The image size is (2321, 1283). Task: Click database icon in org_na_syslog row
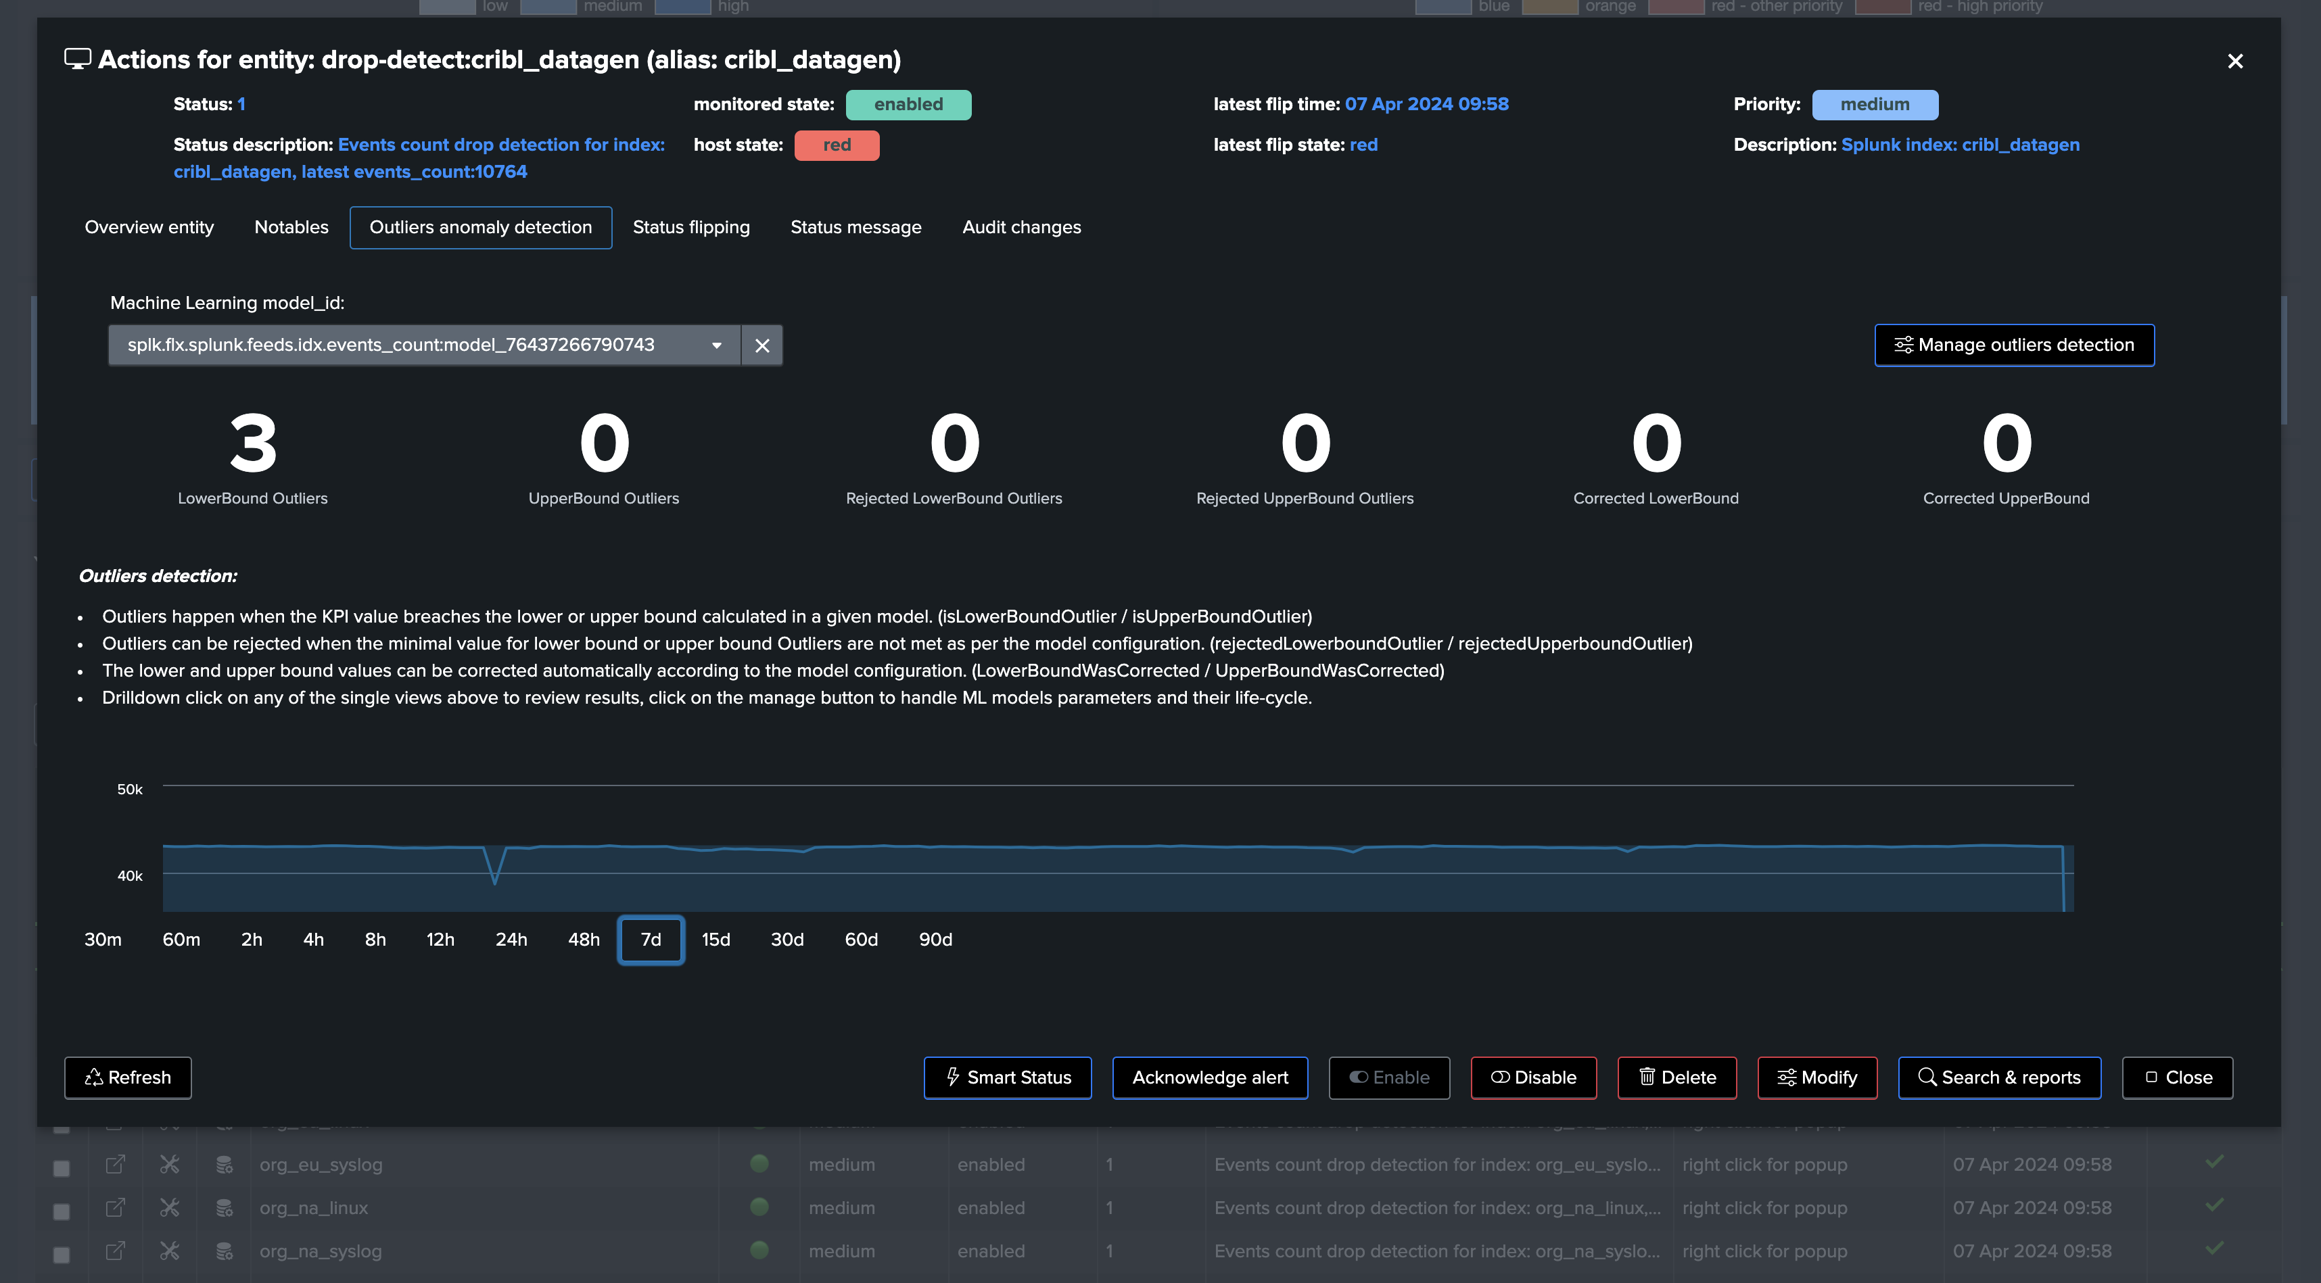coord(225,1251)
